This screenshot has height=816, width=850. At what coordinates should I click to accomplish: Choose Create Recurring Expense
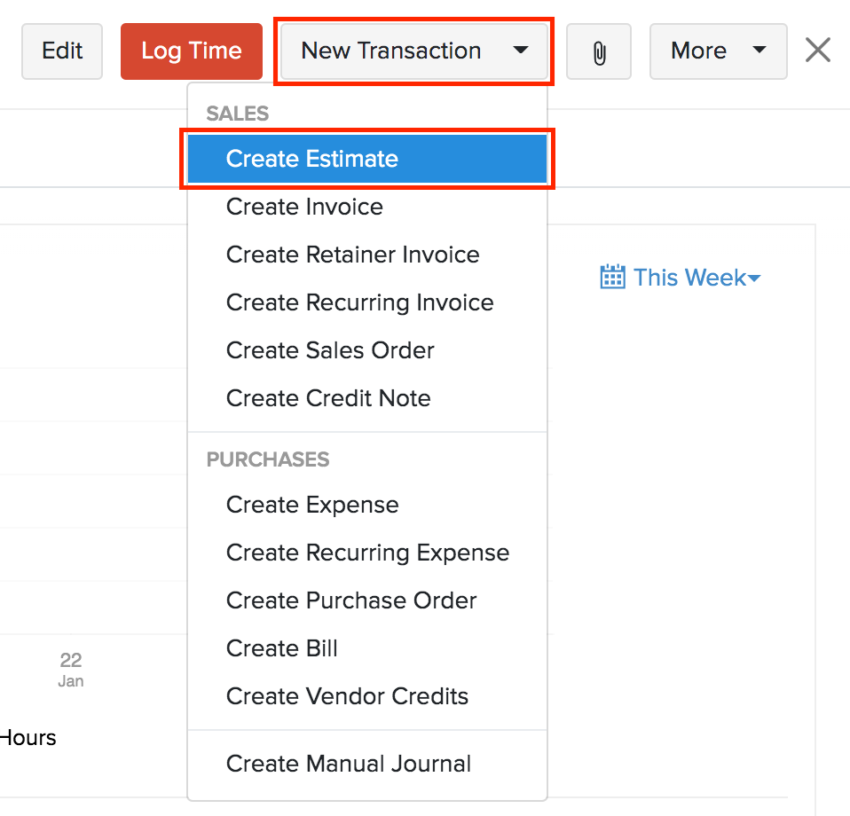367,553
